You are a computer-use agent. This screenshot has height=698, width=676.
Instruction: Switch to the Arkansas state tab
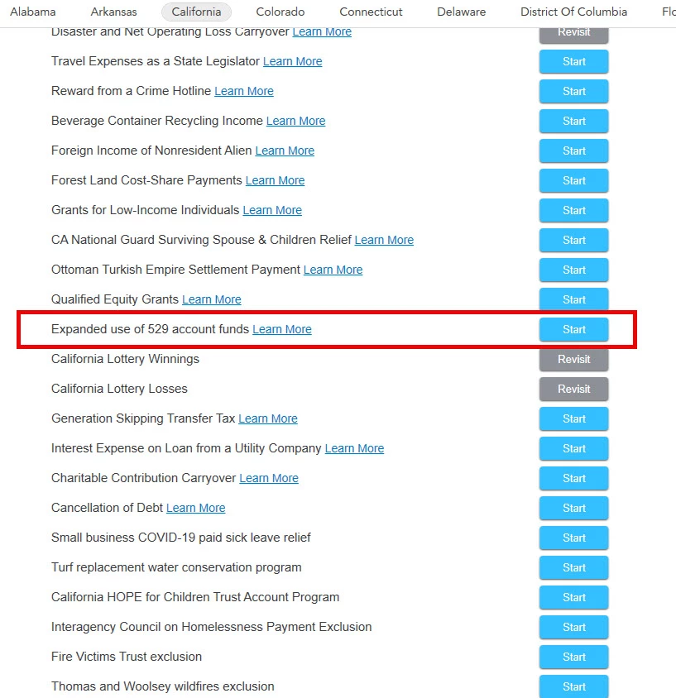113,12
